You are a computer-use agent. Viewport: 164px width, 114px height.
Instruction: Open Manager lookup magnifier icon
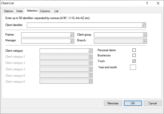[72, 41]
